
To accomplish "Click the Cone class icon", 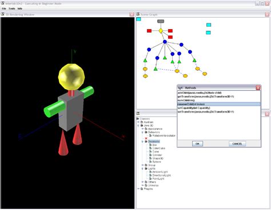I will (x=150, y=151).
